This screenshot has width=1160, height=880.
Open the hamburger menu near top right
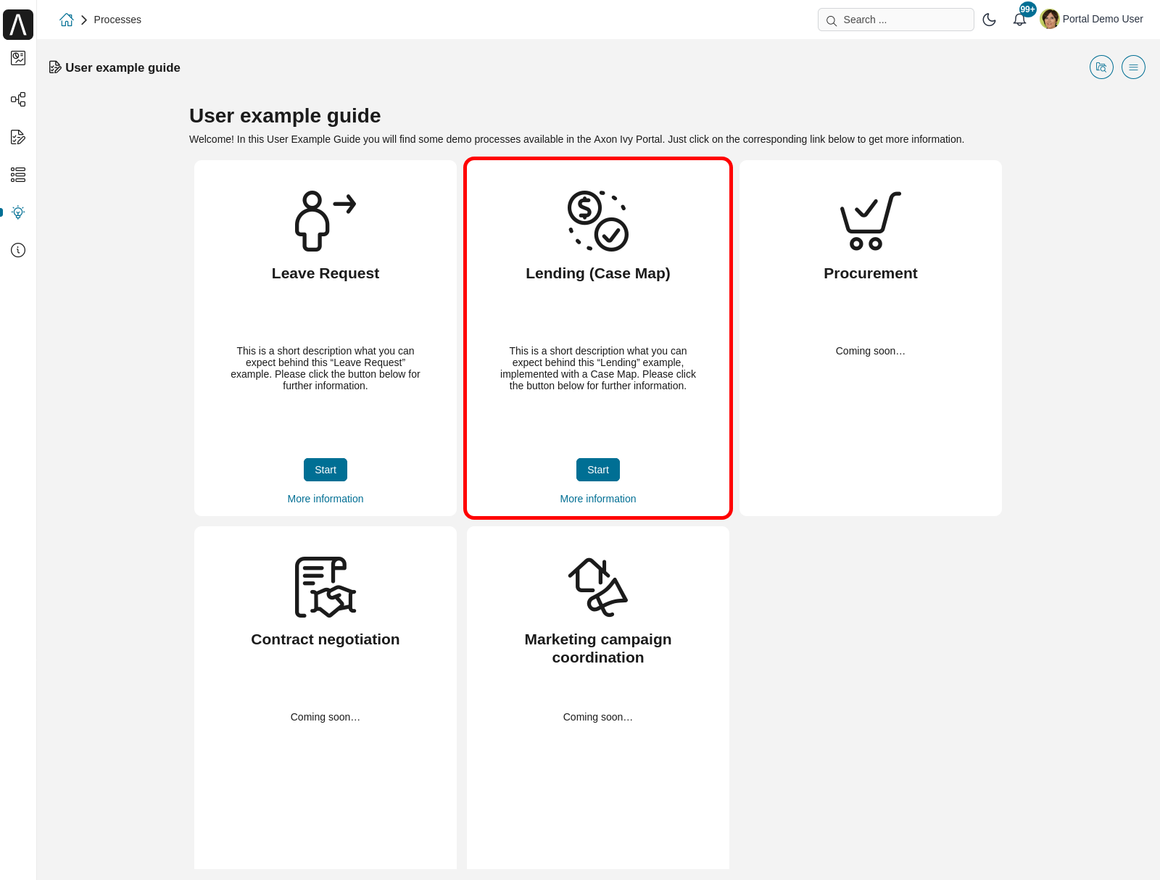(1133, 67)
